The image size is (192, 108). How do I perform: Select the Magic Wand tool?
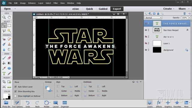click(x=9, y=31)
